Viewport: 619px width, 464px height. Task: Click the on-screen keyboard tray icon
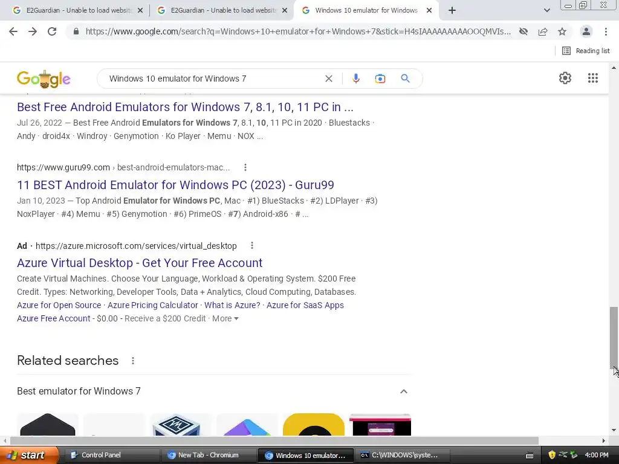pyautogui.click(x=530, y=456)
